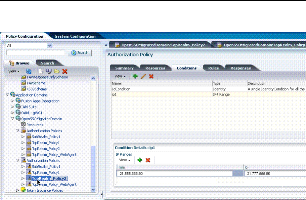Viewport: 306px width, 200px height.
Task: Collapse the Application Domains node
Action: (x=7, y=95)
